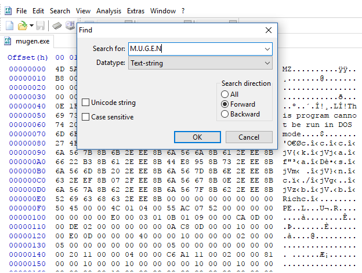The image size is (362, 273).
Task: Click offset row 000000F0
Action: [x=27, y=208]
